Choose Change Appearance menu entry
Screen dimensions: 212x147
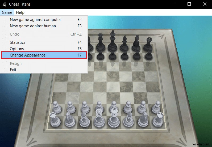pos(44,55)
